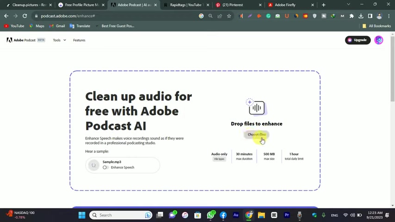Open the volume control in system tray

(x=352, y=215)
